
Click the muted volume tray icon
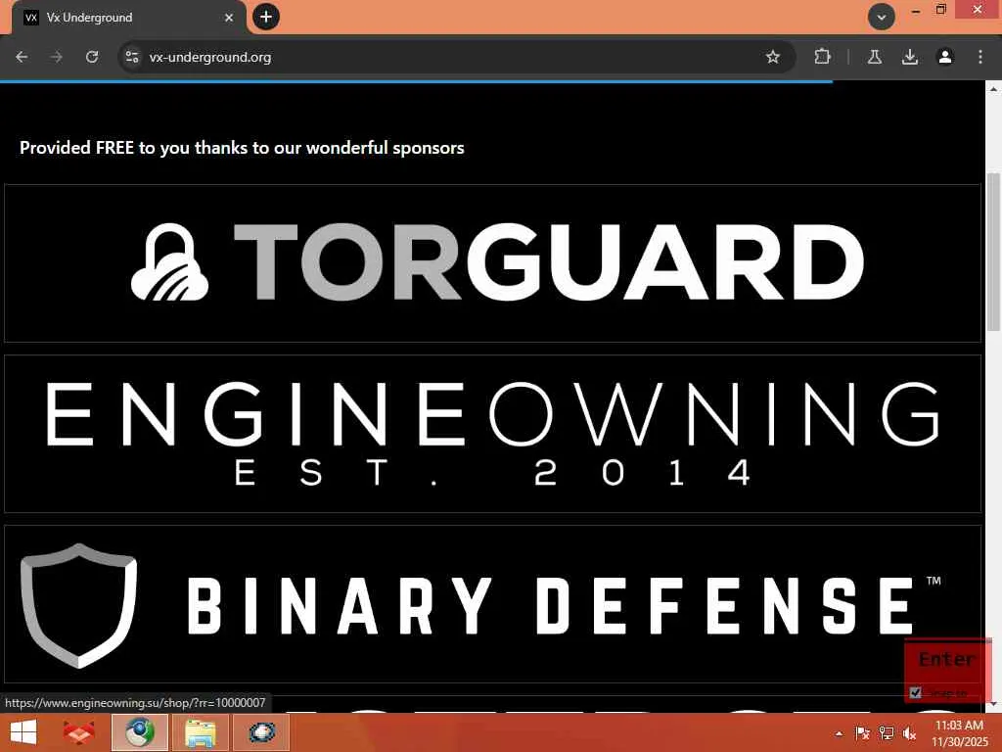[909, 733]
